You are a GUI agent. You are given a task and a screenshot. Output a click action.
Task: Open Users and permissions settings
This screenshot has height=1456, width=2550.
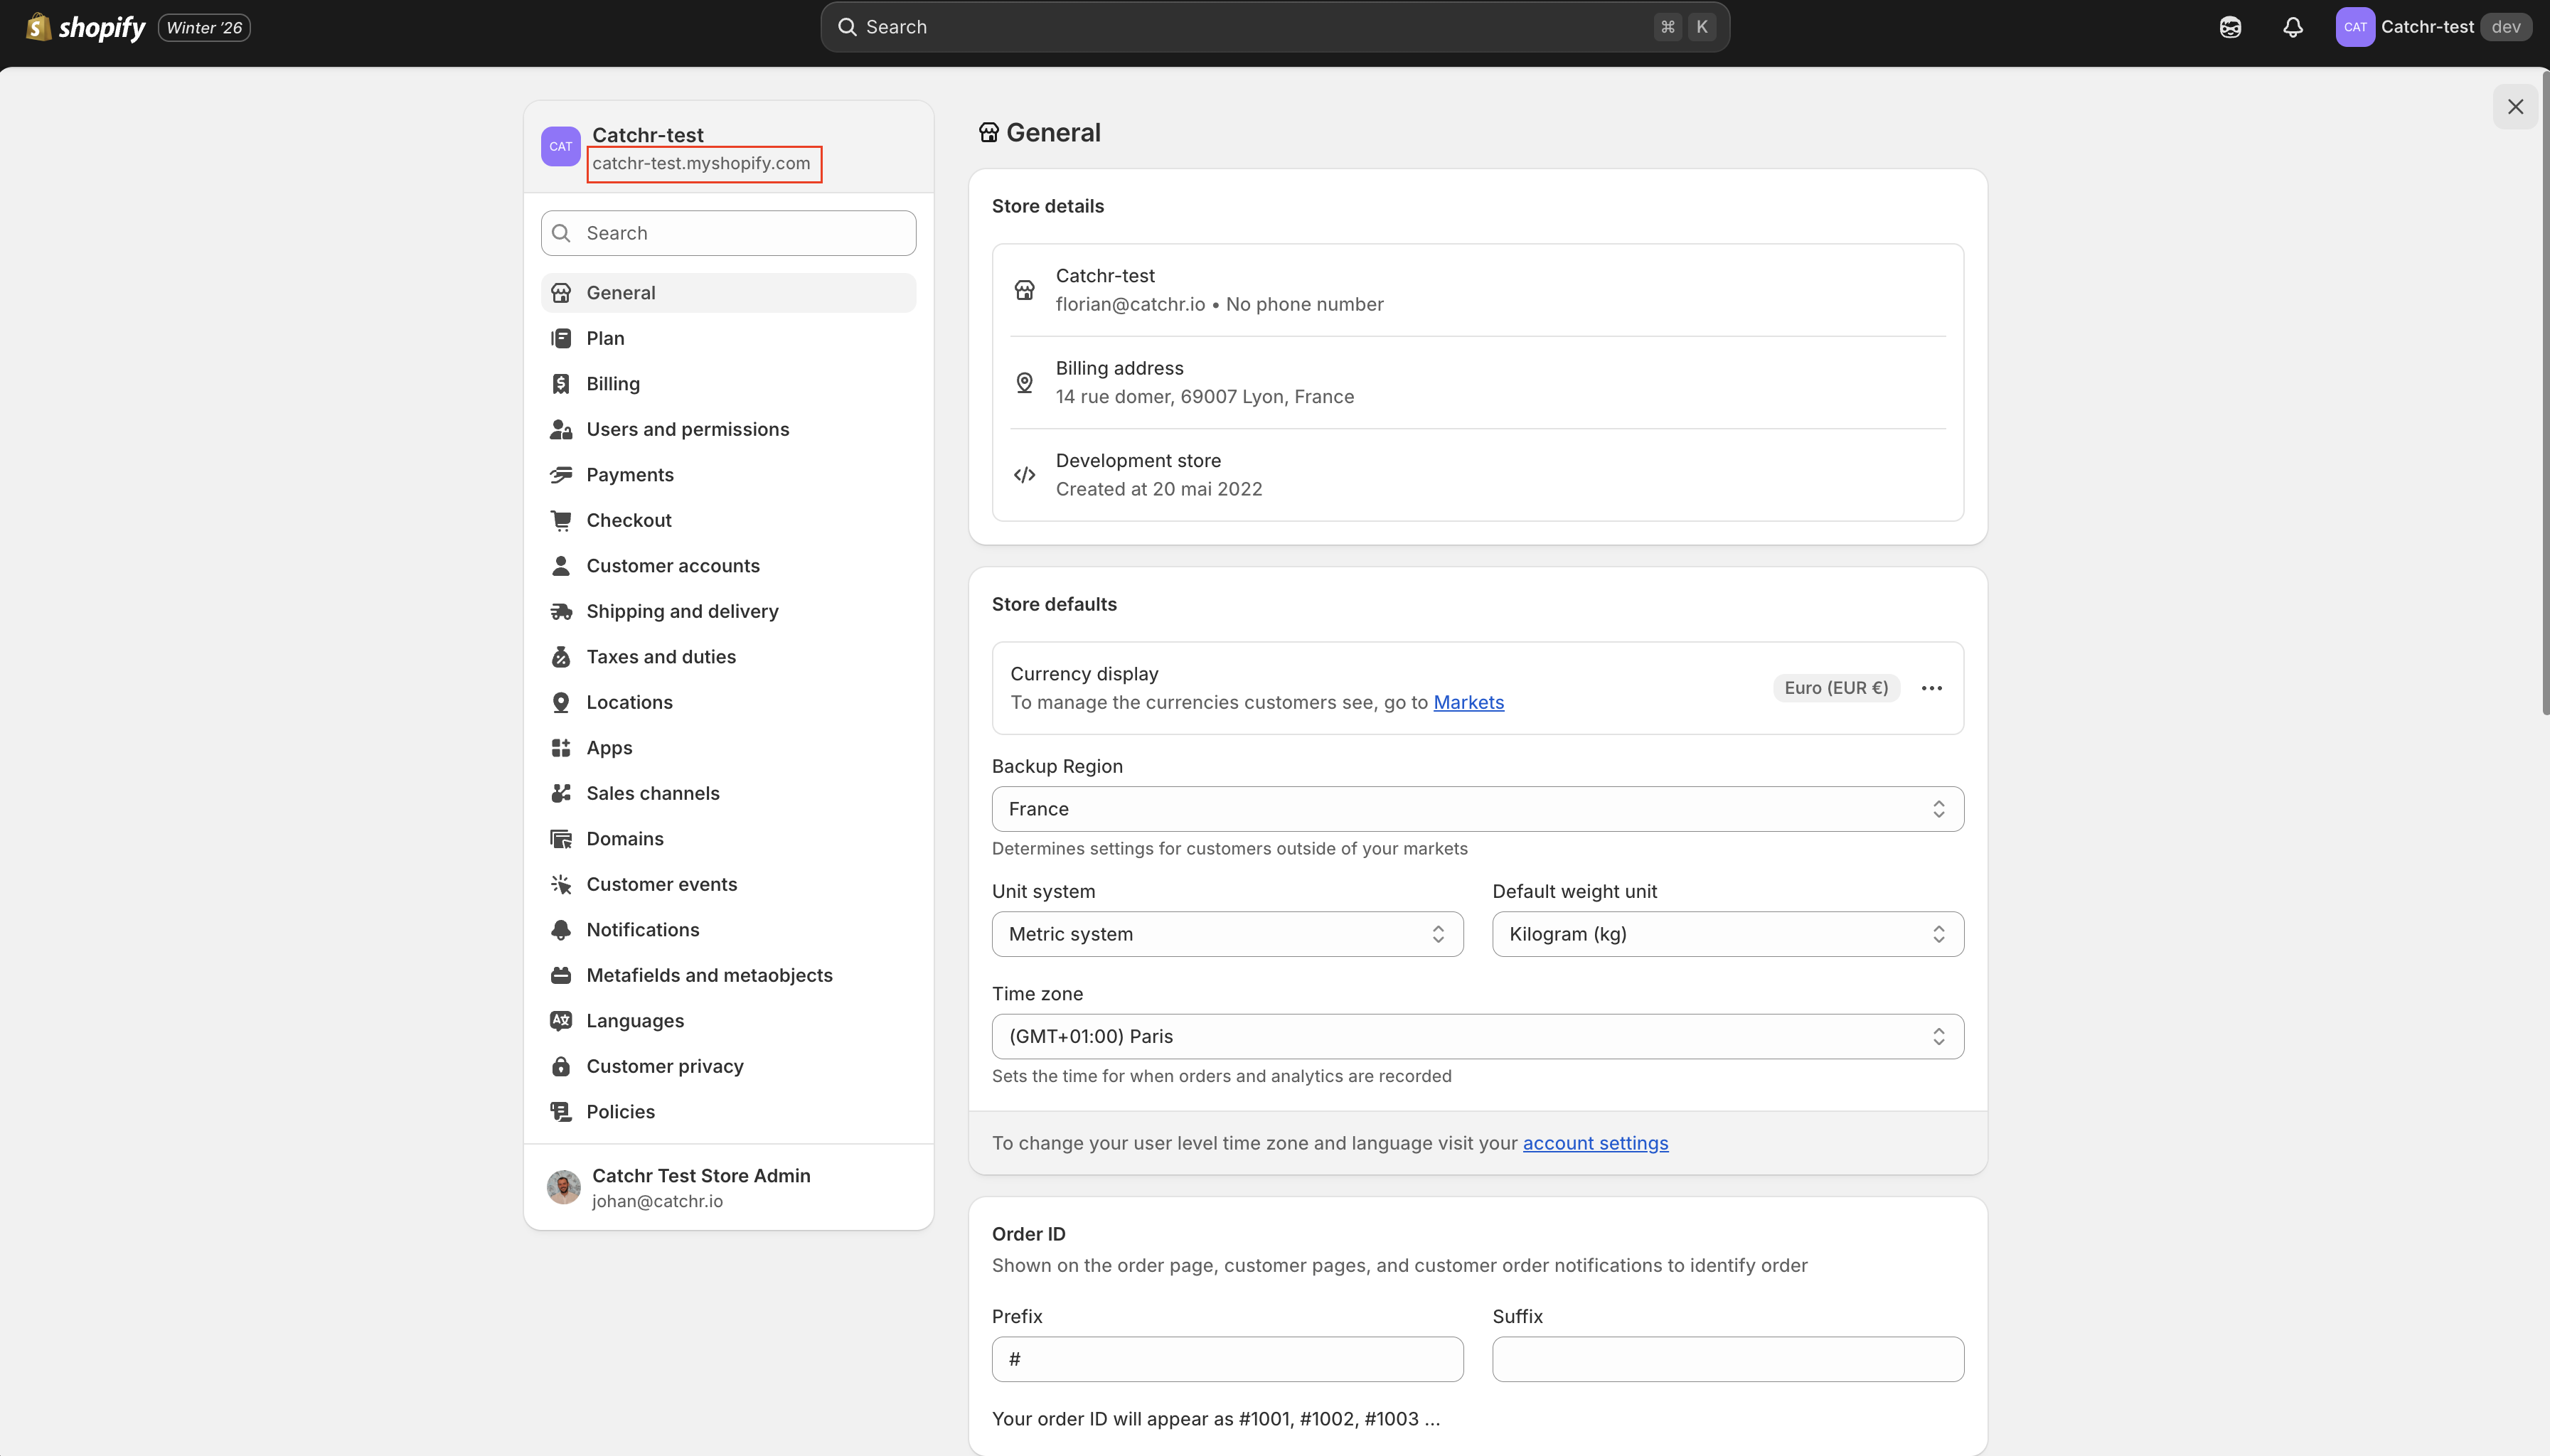687,429
